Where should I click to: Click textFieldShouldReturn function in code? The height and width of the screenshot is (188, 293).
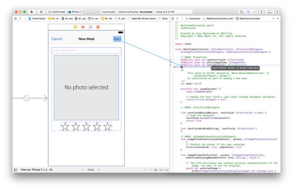coord(202,113)
